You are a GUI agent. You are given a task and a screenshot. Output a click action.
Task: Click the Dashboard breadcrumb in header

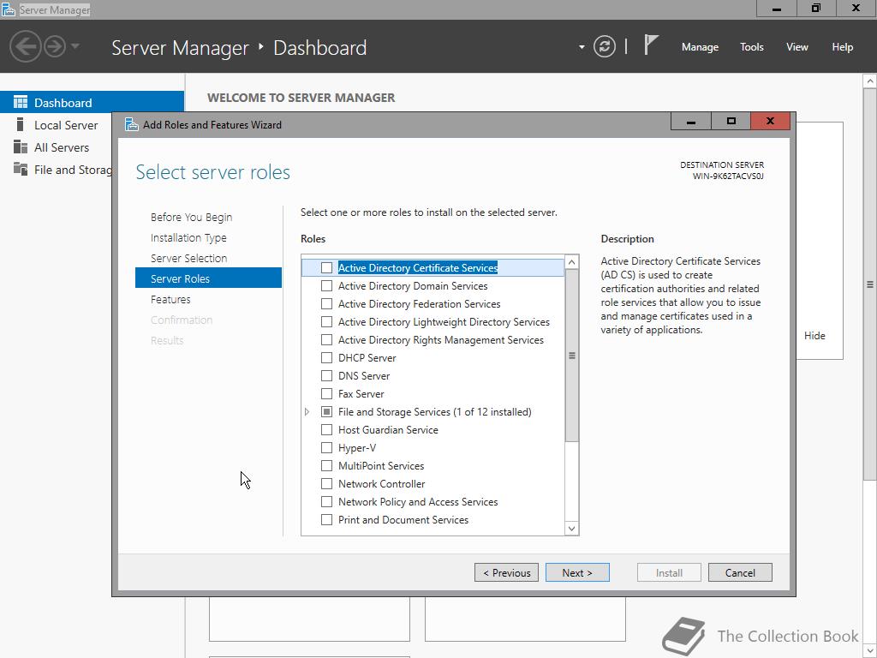click(x=320, y=48)
